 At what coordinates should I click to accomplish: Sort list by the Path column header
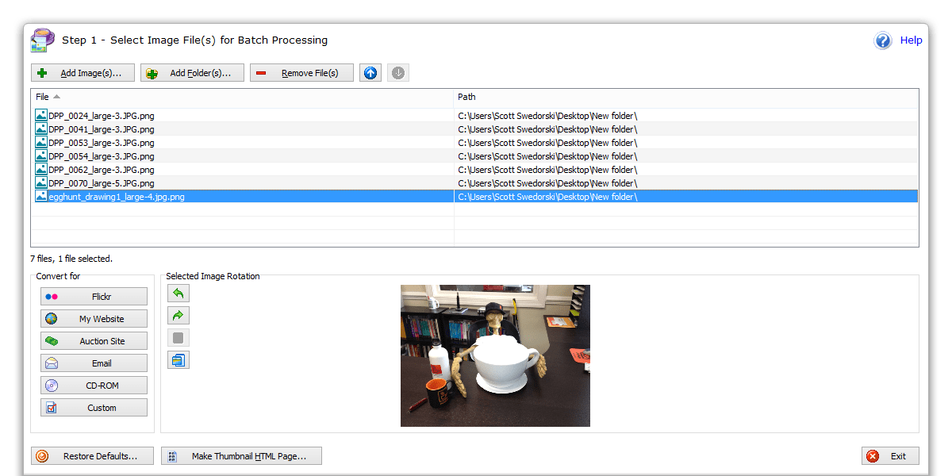[686, 97]
